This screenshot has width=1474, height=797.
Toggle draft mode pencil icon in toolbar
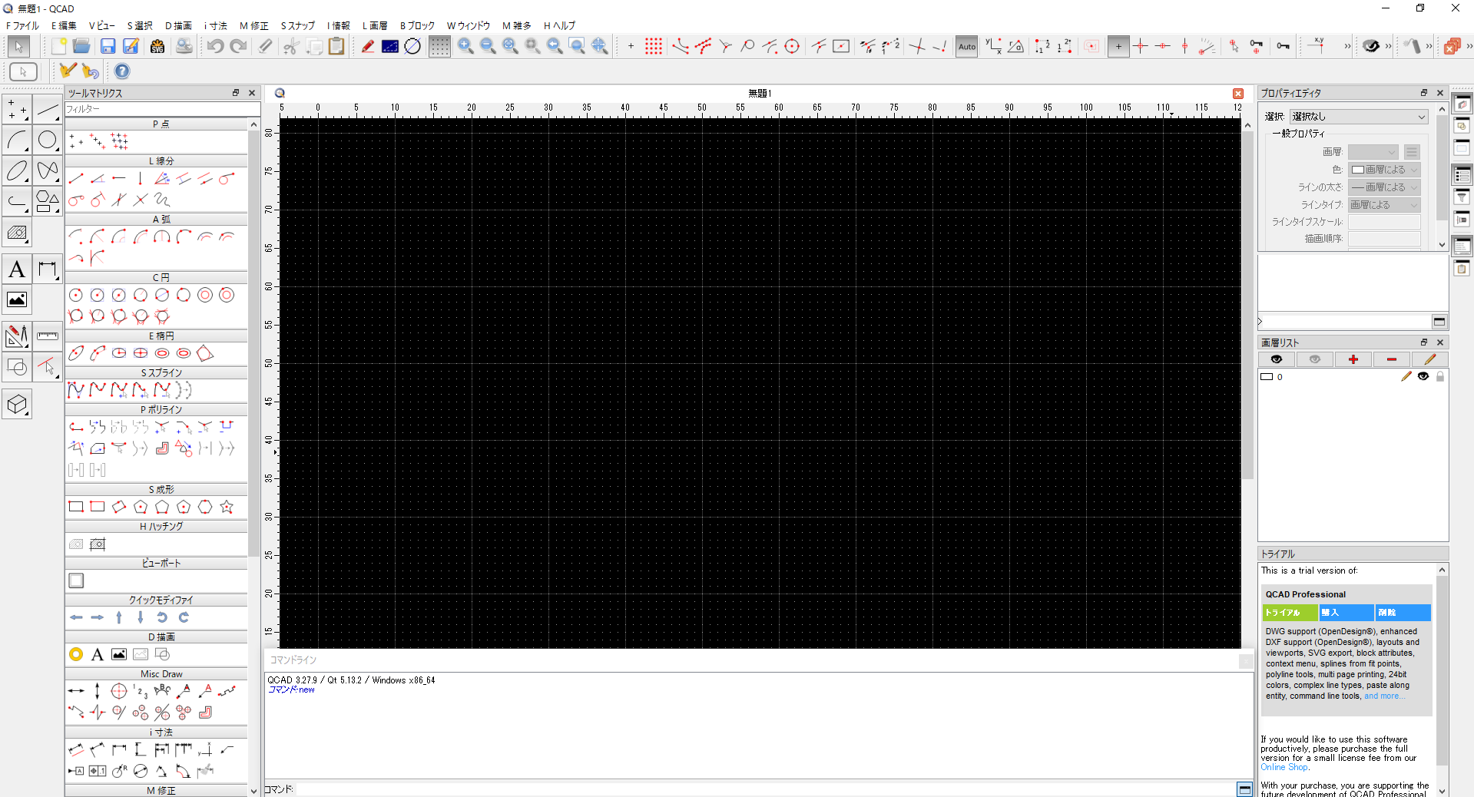368,46
